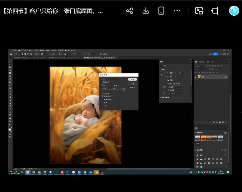Click the picture-in-picture icon in top bar
This screenshot has width=242, height=192.
tap(199, 11)
